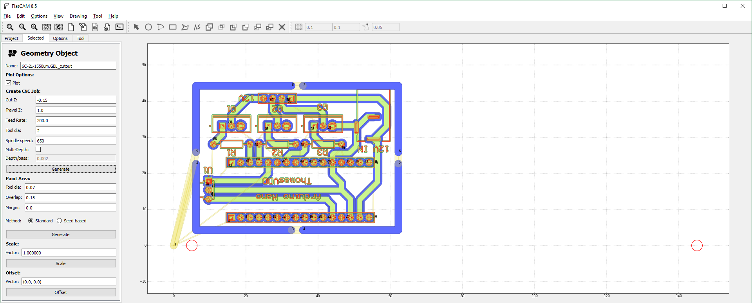
Task: Apply the Polygon Intersection tool
Action: point(221,27)
